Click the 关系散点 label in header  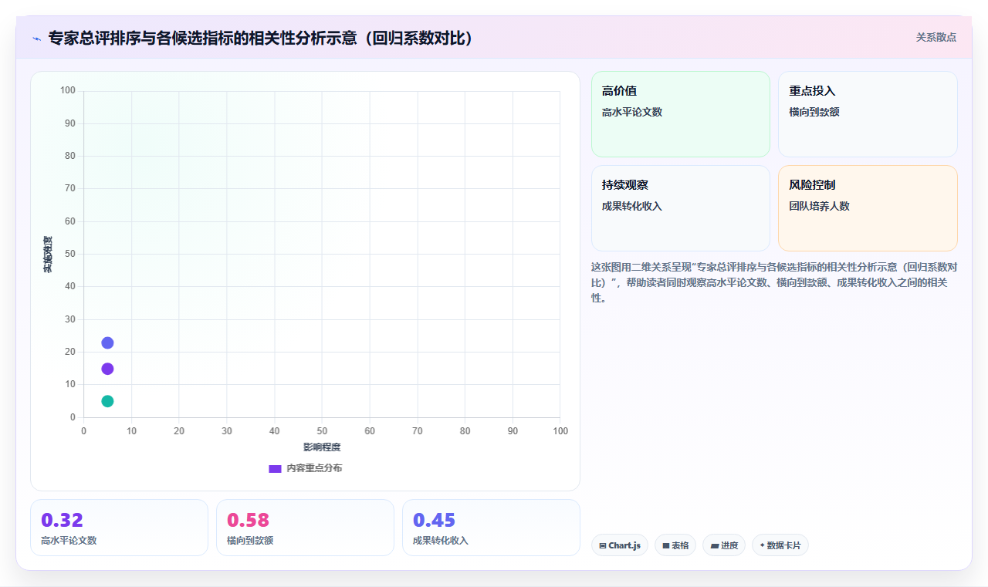[x=936, y=37]
